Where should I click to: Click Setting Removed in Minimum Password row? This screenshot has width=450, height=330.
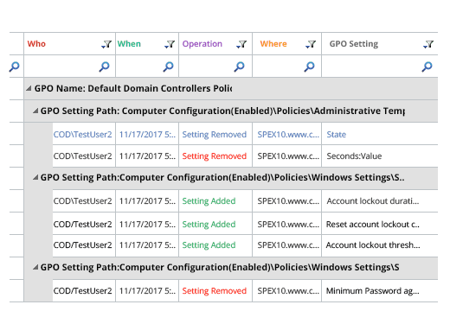coord(215,291)
